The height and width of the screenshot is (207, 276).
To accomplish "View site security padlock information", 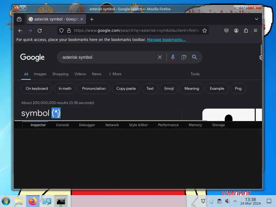I will tap(69, 30).
